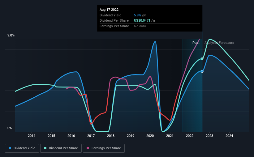Click the 2024 x-axis label

(229, 136)
